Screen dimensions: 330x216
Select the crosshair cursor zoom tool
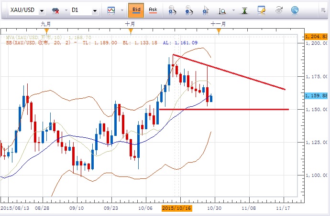pyautogui.click(x=206, y=10)
